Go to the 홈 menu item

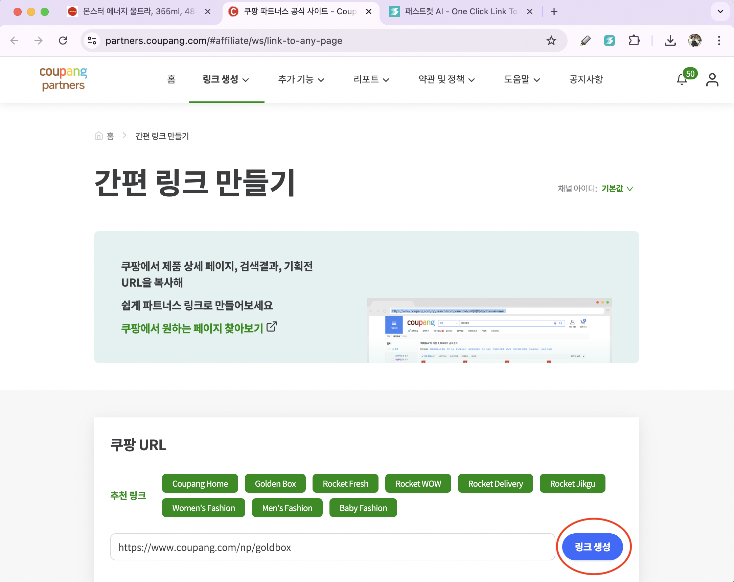(171, 79)
